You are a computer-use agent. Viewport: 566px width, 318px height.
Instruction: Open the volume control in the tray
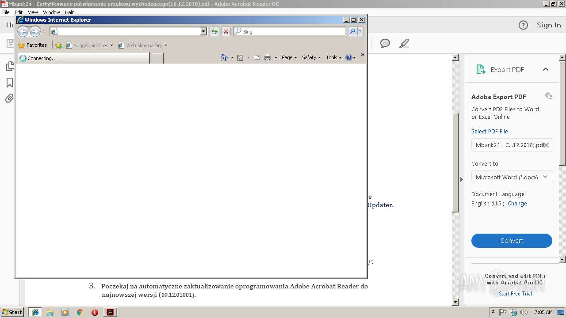pos(524,312)
